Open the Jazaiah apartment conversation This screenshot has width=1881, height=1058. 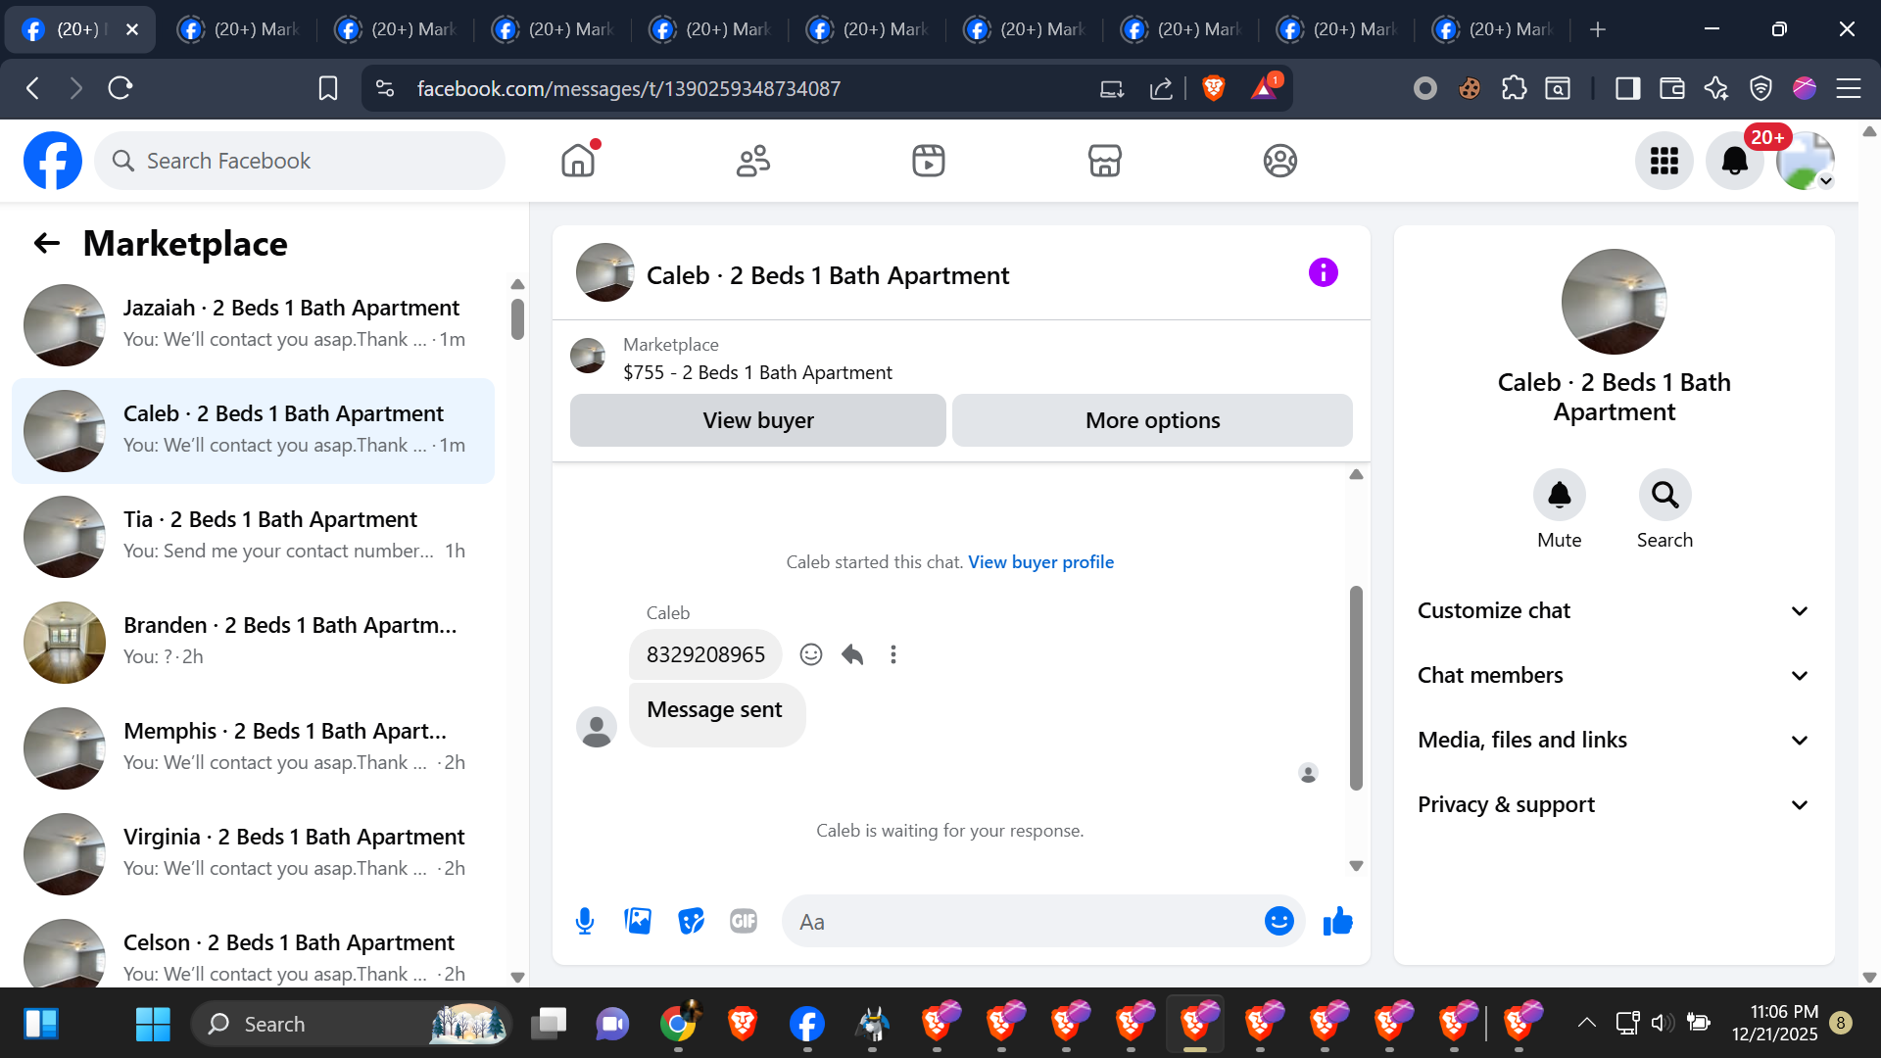point(253,324)
